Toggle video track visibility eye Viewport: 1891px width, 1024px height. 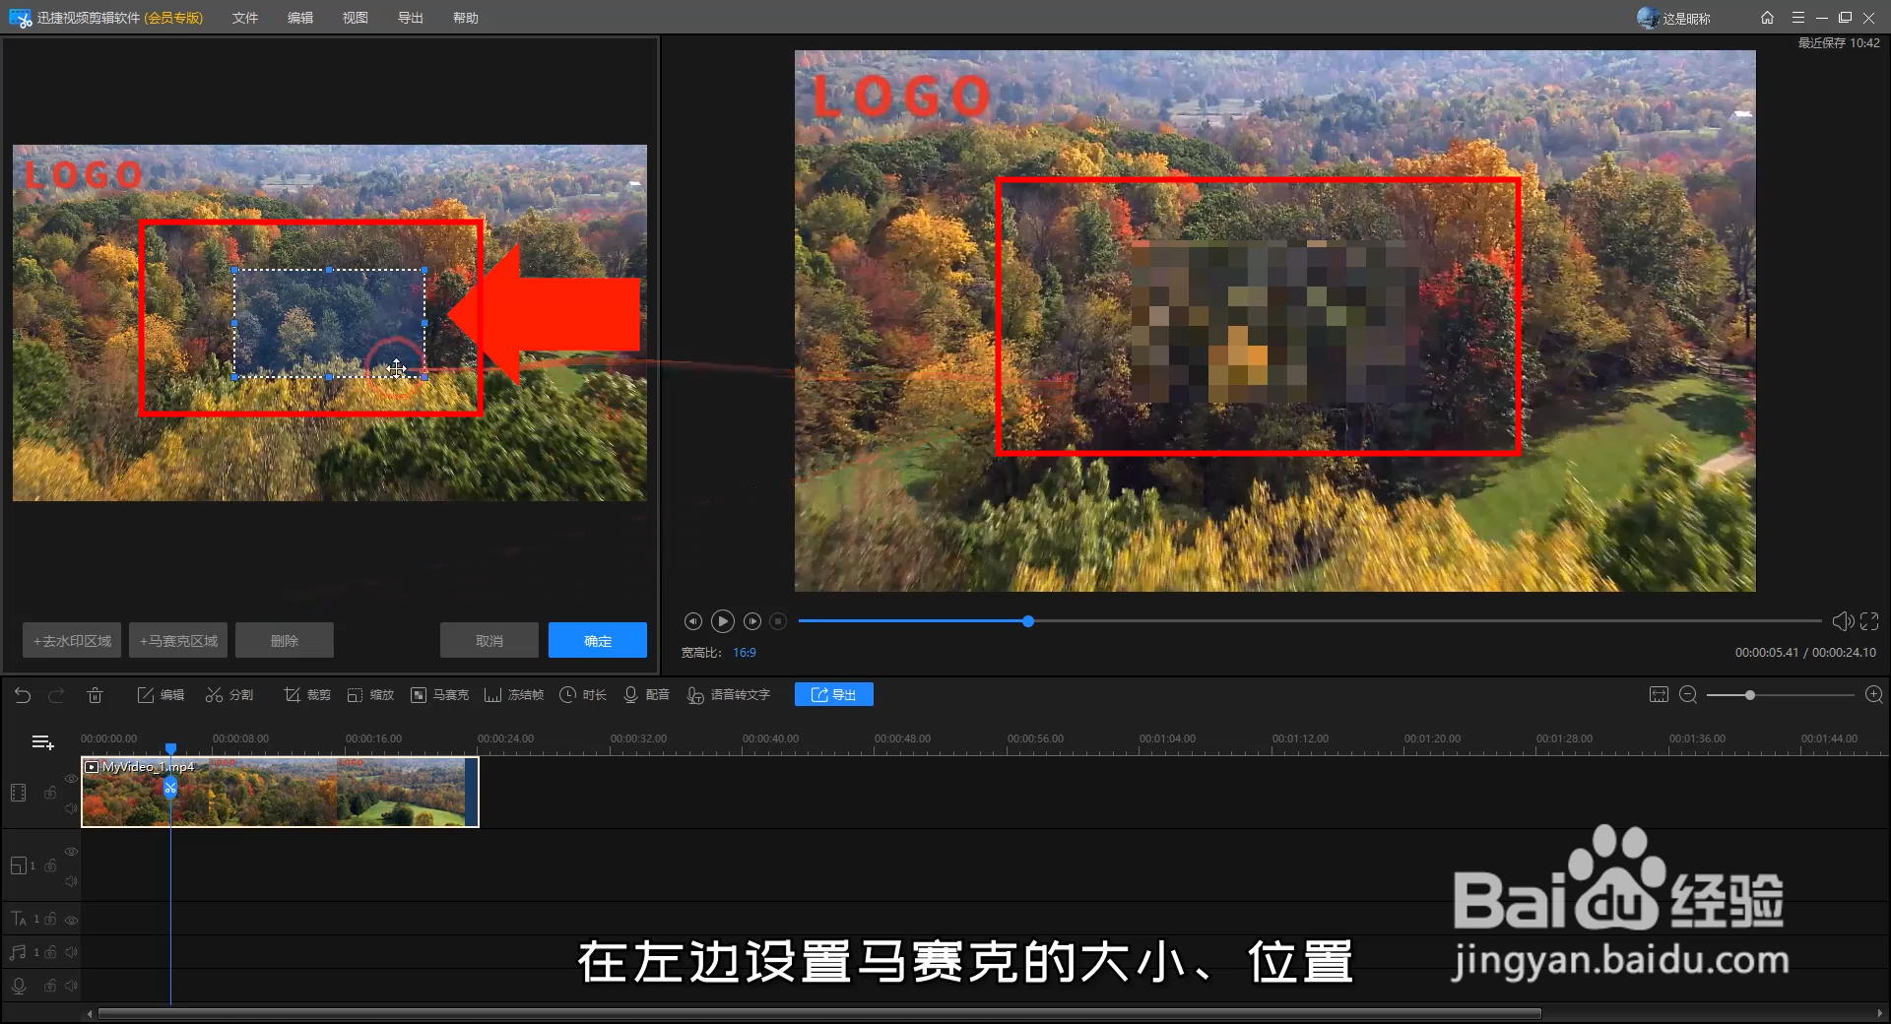tap(71, 778)
